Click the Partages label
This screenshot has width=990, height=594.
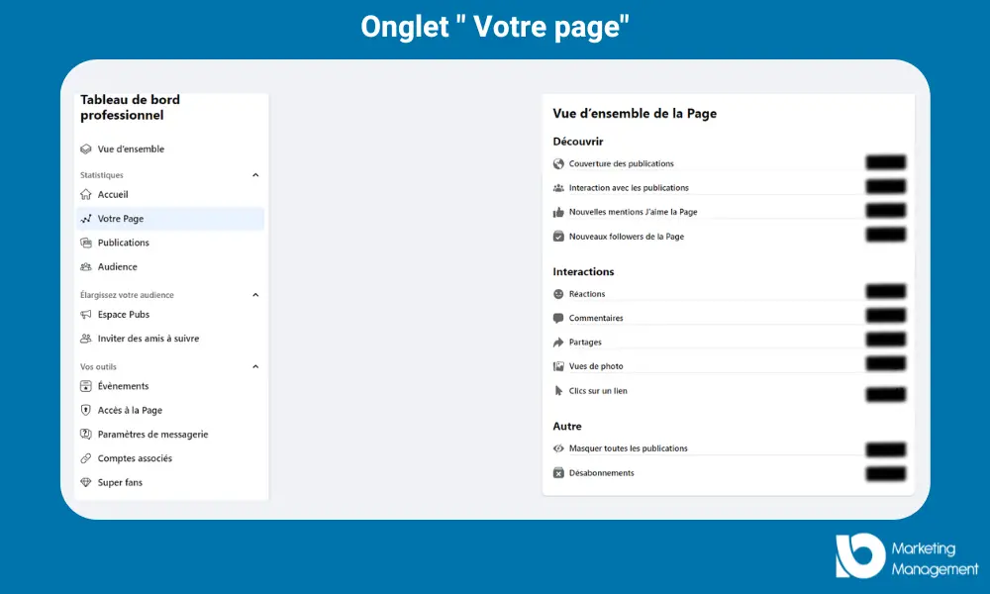pyautogui.click(x=585, y=343)
